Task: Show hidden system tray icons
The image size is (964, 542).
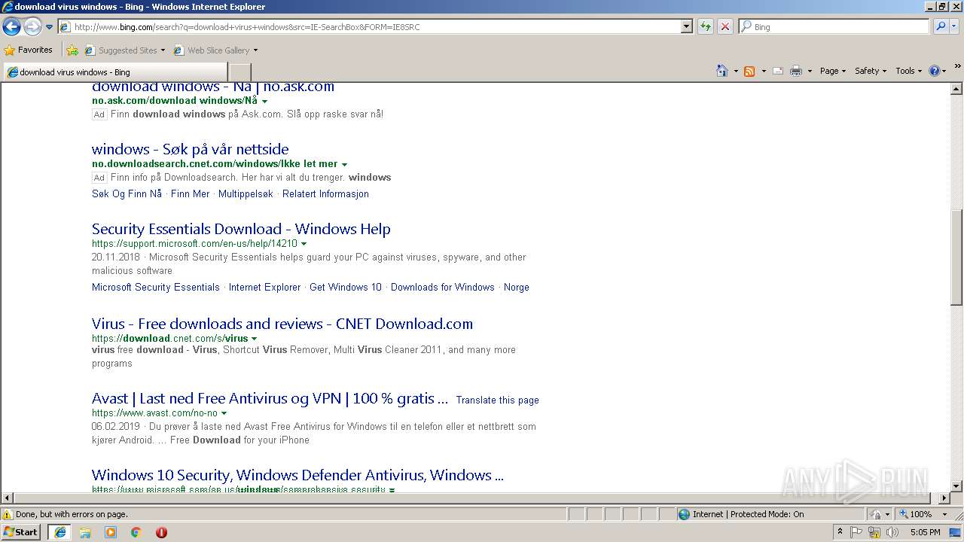Action: (x=840, y=532)
